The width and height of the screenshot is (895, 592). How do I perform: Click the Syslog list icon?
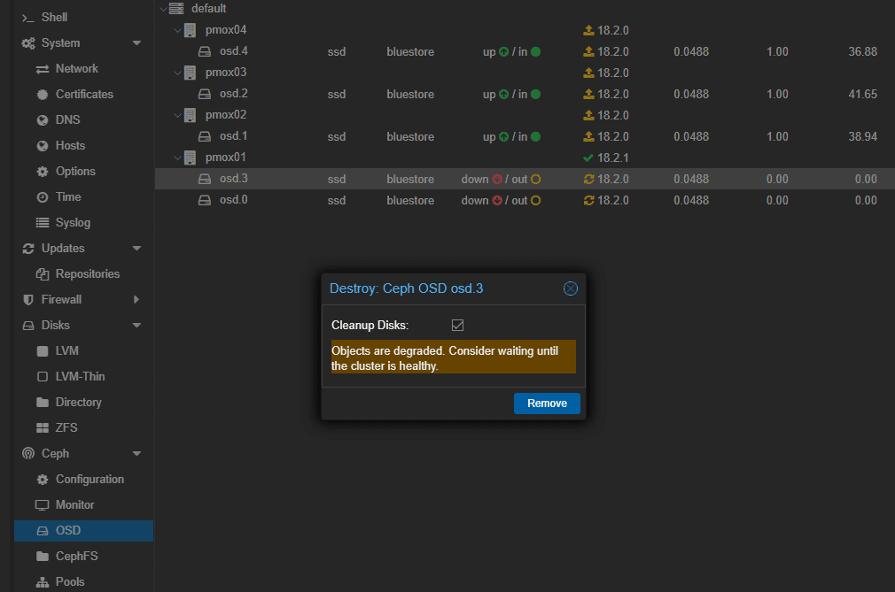(43, 223)
